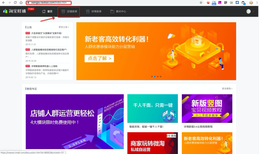Click the red round extension icon

click(x=208, y=3)
